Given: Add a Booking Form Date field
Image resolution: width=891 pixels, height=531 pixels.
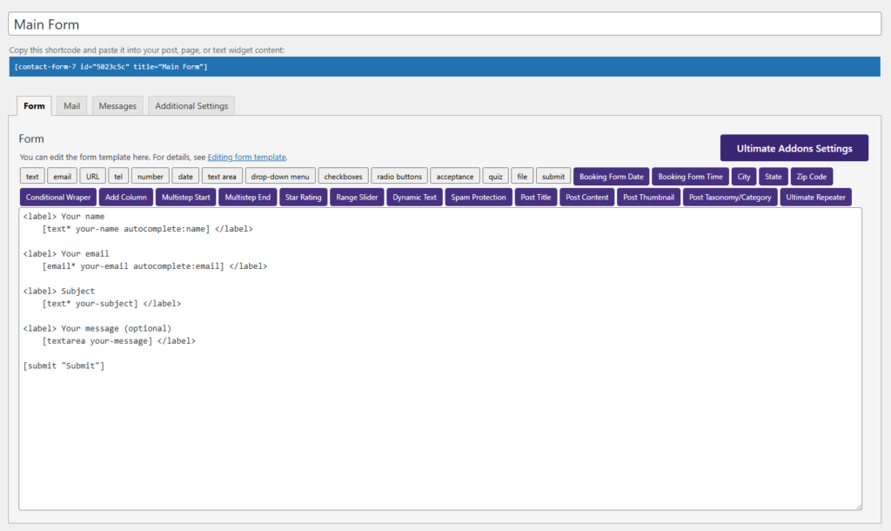Looking at the screenshot, I should (x=612, y=176).
